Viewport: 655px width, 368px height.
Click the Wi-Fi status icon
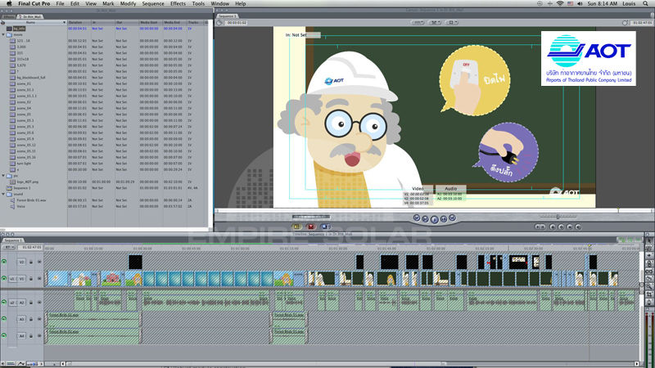click(x=560, y=4)
